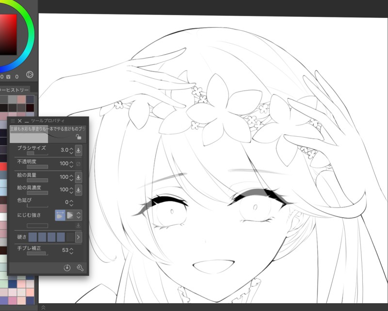Increase brush size with the up arrow

click(71, 148)
